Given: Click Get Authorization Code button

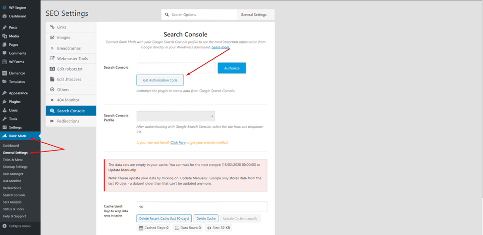Looking at the screenshot, I should (x=160, y=80).
